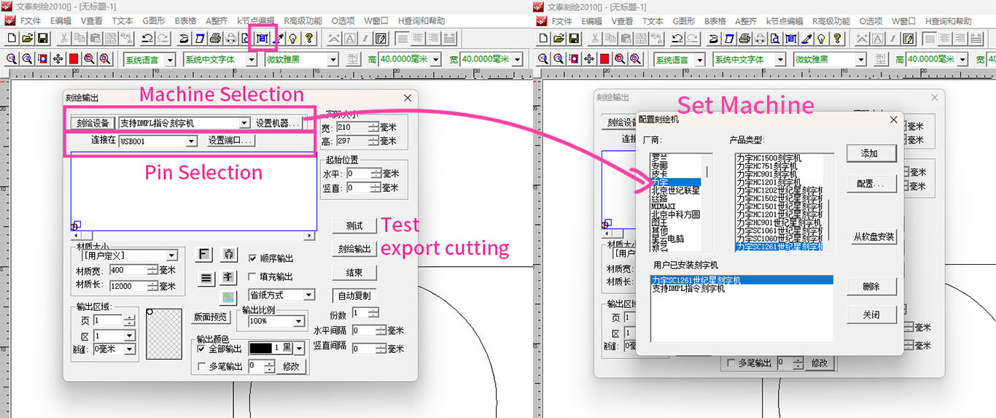
Task: Open the 微软雅黑 font dropdown in left window
Action: pos(333,59)
